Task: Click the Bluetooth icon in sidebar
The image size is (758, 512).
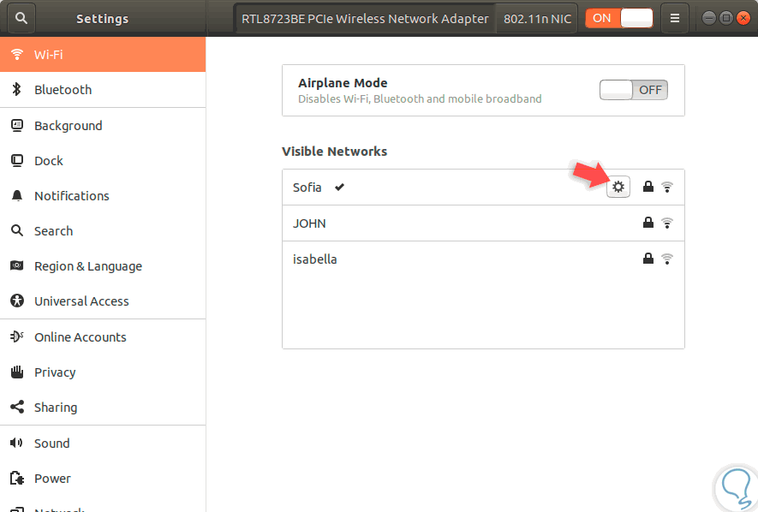Action: (17, 89)
